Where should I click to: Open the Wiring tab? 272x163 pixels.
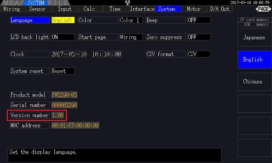coord(12,9)
